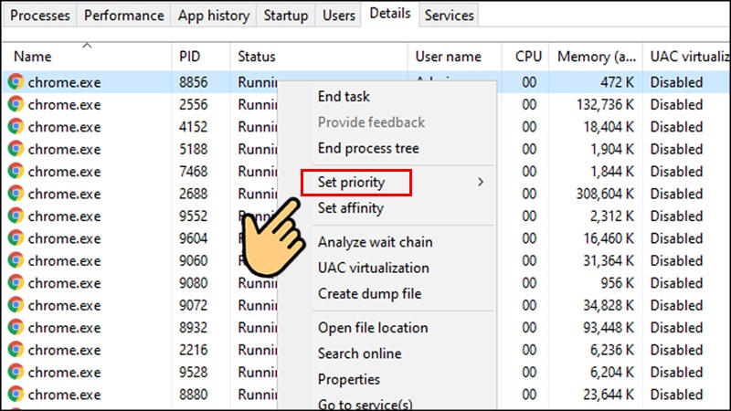Click memory value 93,448 K
This screenshot has width=731, height=411.
(x=608, y=328)
